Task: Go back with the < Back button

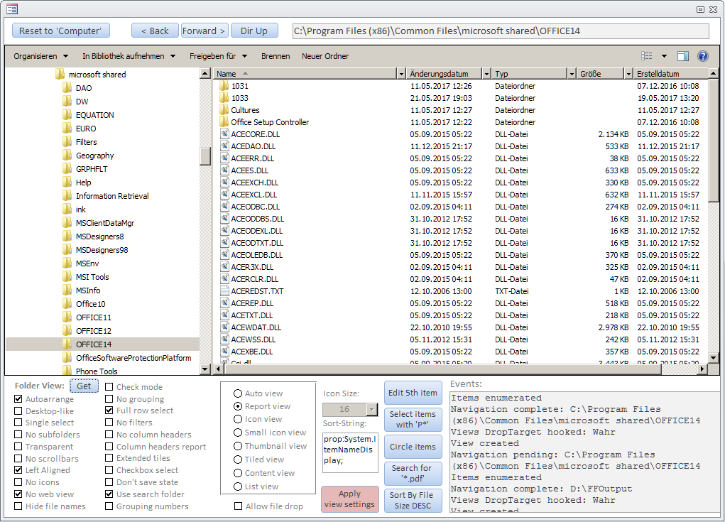Action: pyautogui.click(x=155, y=31)
